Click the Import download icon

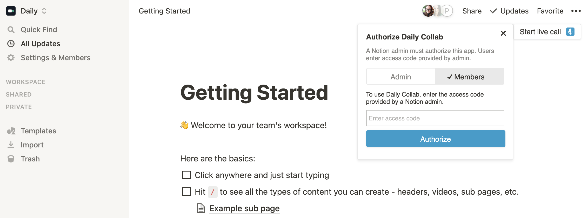[11, 145]
